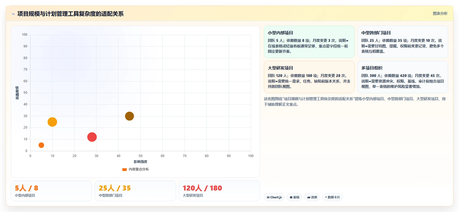This screenshot has height=212, width=459.
Task: Click the 表格 tag
Action: tap(294, 197)
